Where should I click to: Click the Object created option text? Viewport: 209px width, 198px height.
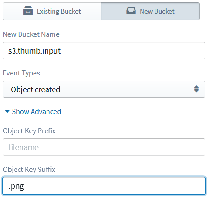point(35,89)
